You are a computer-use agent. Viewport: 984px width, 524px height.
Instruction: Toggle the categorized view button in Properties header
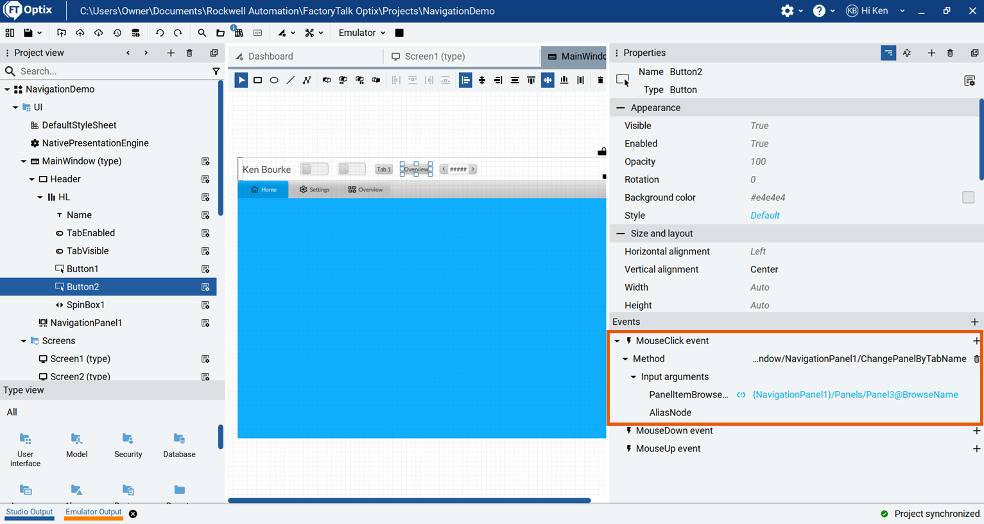[x=888, y=53]
